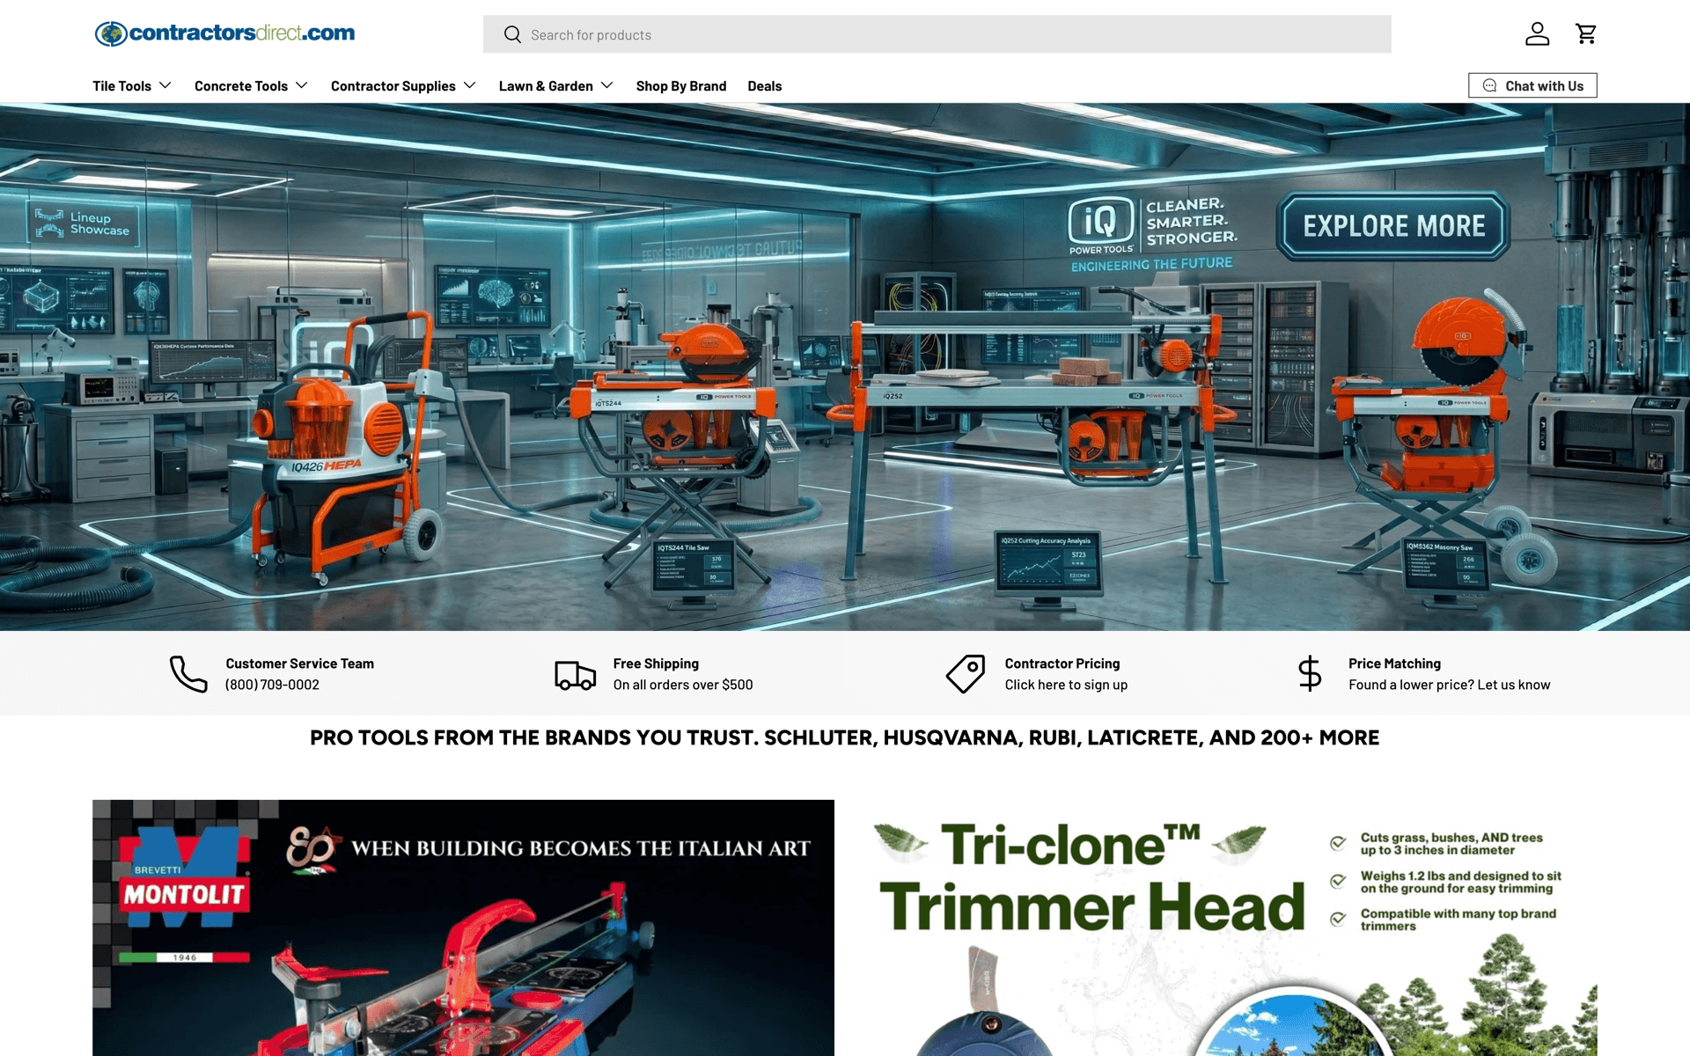Click Found a lower price? Let us know

coord(1449,685)
